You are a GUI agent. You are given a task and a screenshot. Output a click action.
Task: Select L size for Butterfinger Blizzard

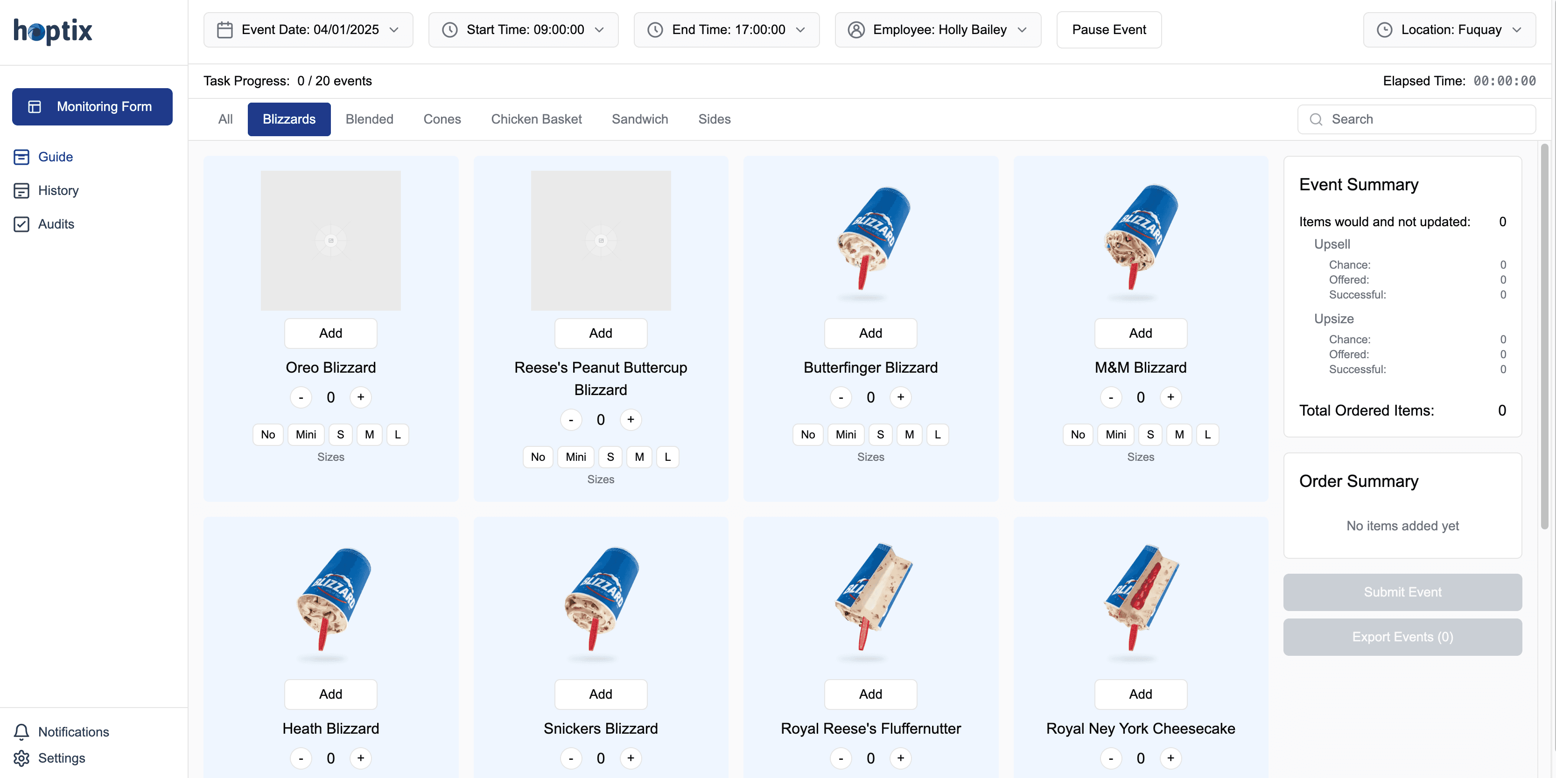point(938,435)
